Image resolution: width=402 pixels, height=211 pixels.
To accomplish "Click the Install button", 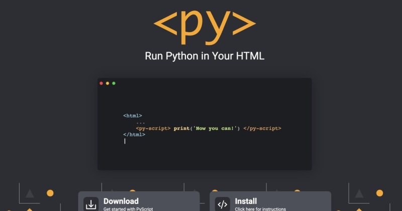I will [270, 201].
